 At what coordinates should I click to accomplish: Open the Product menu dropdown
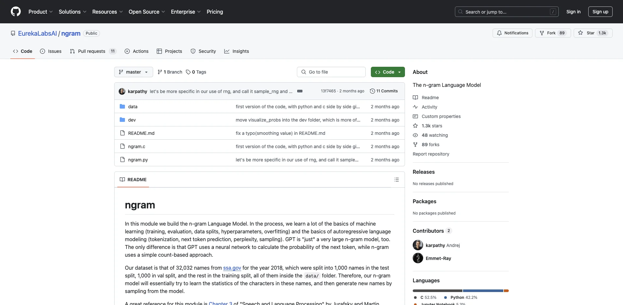tap(40, 12)
